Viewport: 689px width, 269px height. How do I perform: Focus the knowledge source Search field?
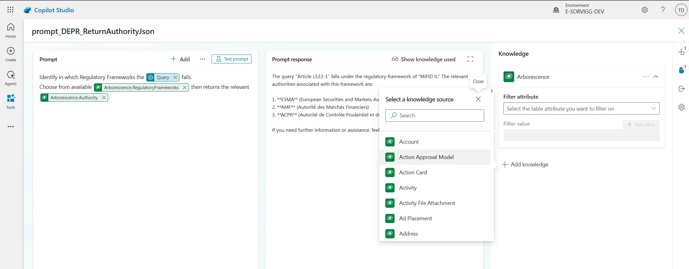coord(435,116)
